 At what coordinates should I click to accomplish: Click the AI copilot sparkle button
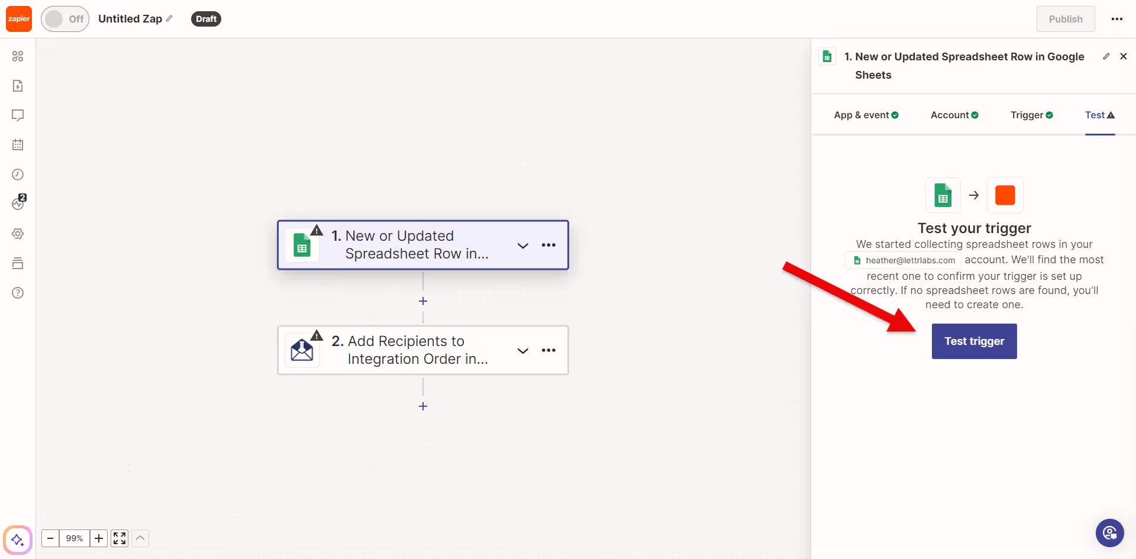18,539
